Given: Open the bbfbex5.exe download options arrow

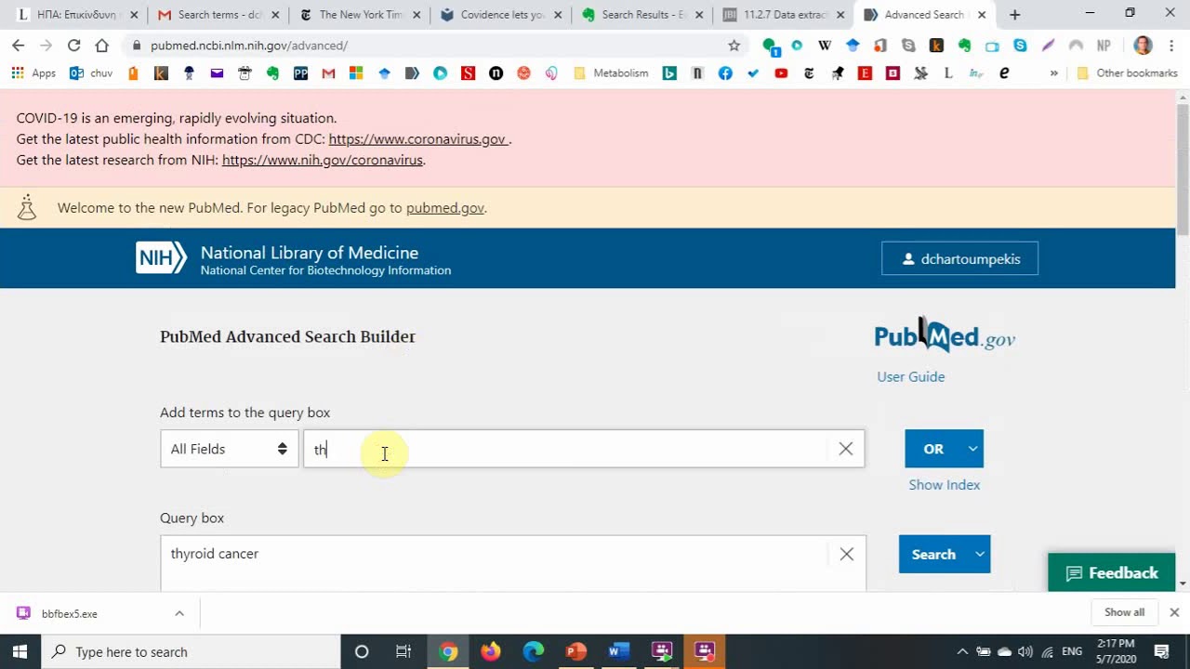Looking at the screenshot, I should tap(179, 613).
